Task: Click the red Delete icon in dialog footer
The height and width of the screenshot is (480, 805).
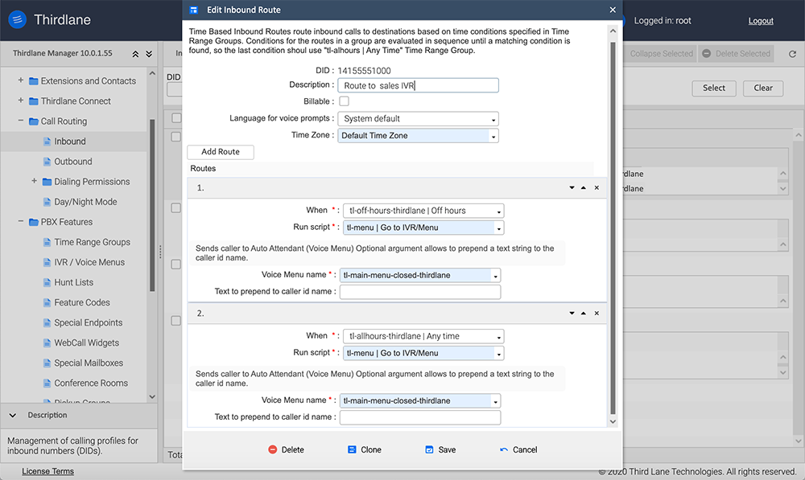Action: point(273,450)
